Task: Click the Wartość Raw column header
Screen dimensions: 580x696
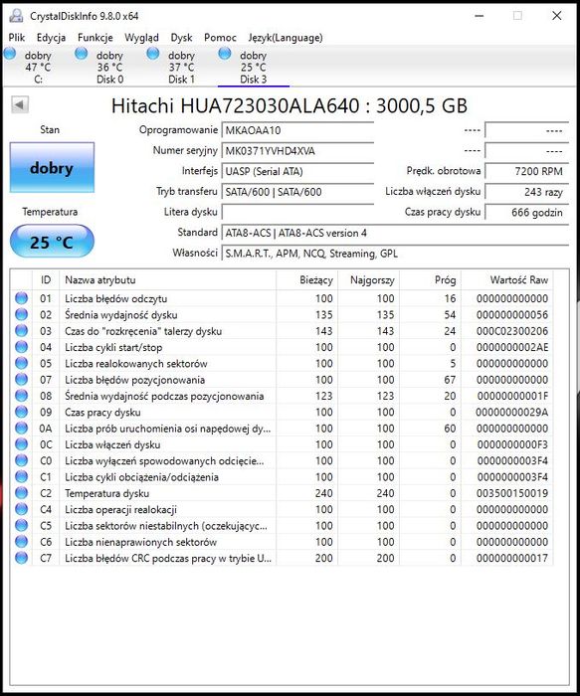Action: point(507,280)
